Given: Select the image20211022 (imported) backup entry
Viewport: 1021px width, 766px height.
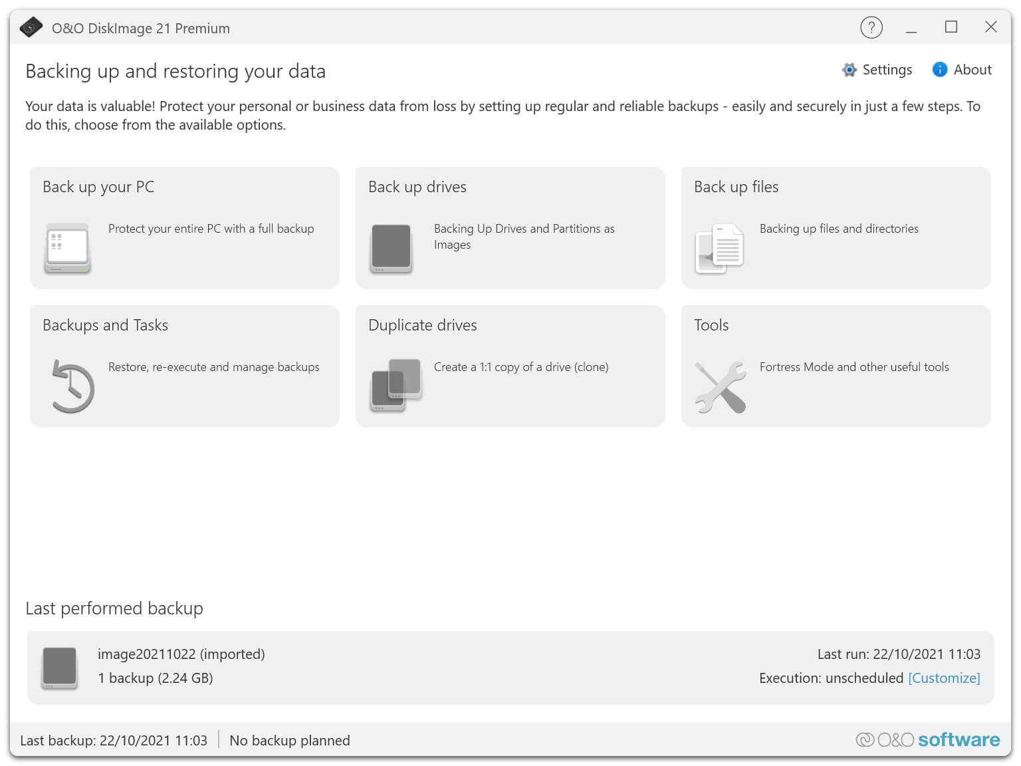Looking at the screenshot, I should tap(181, 654).
